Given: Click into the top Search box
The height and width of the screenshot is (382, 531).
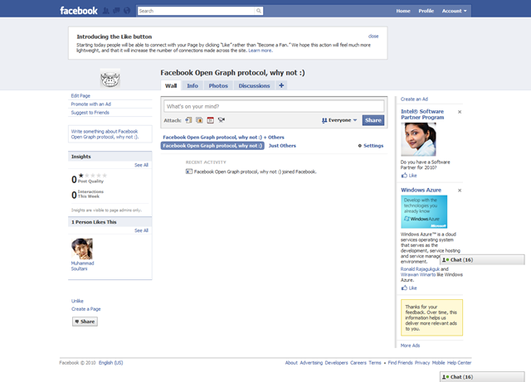Looking at the screenshot, I should point(197,11).
